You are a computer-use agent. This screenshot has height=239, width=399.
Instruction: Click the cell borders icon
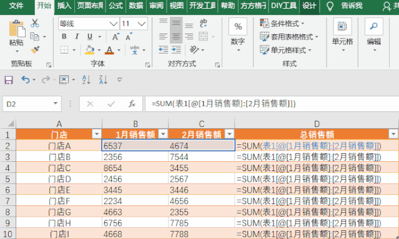point(64,50)
